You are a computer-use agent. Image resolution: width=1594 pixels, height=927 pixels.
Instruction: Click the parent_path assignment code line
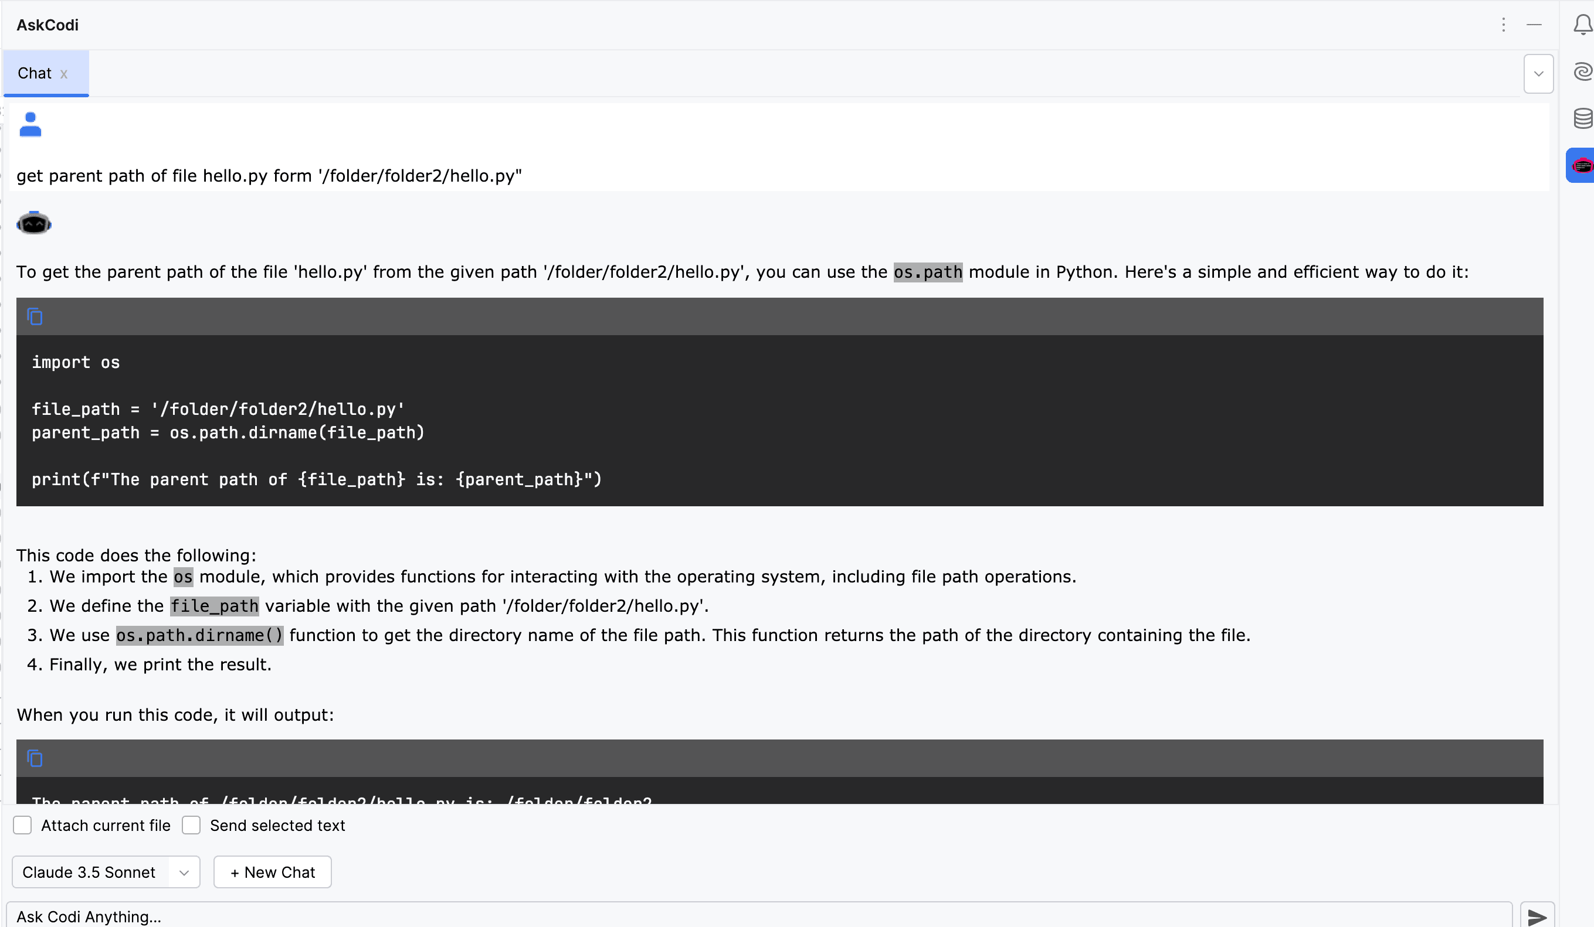click(x=228, y=433)
